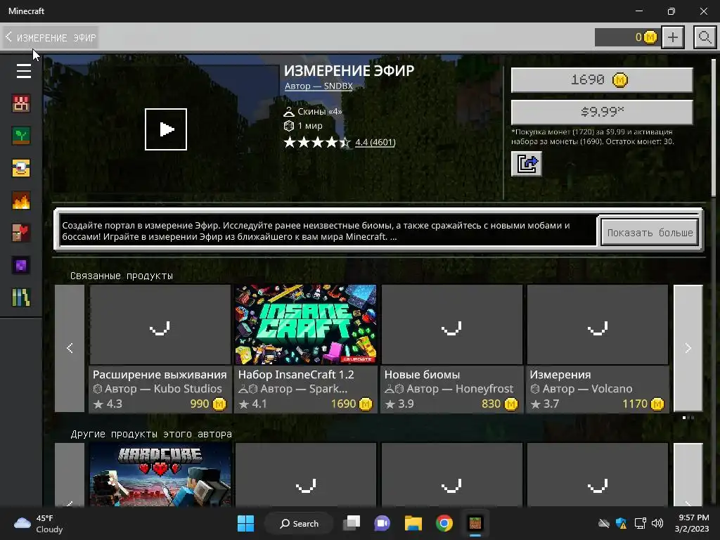Screen dimensions: 720x540
Task: Open Task View on taskbar
Action: 352,523
